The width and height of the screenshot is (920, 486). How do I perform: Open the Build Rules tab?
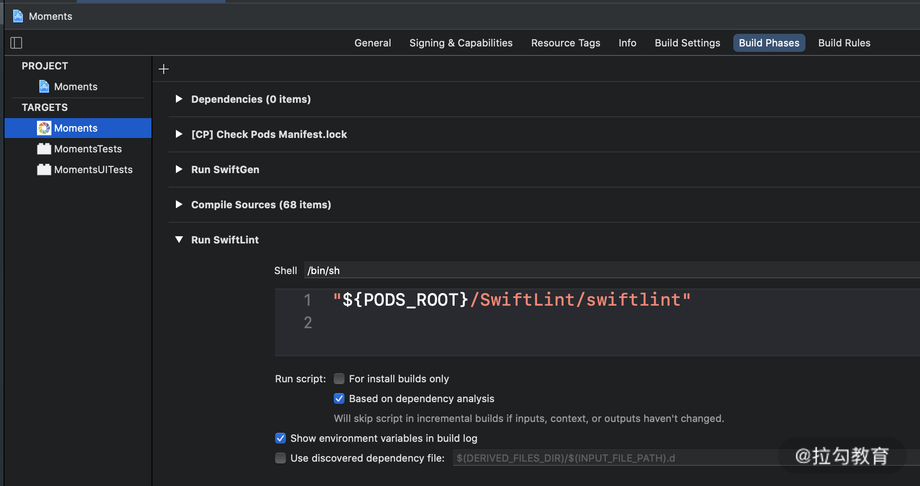[844, 43]
